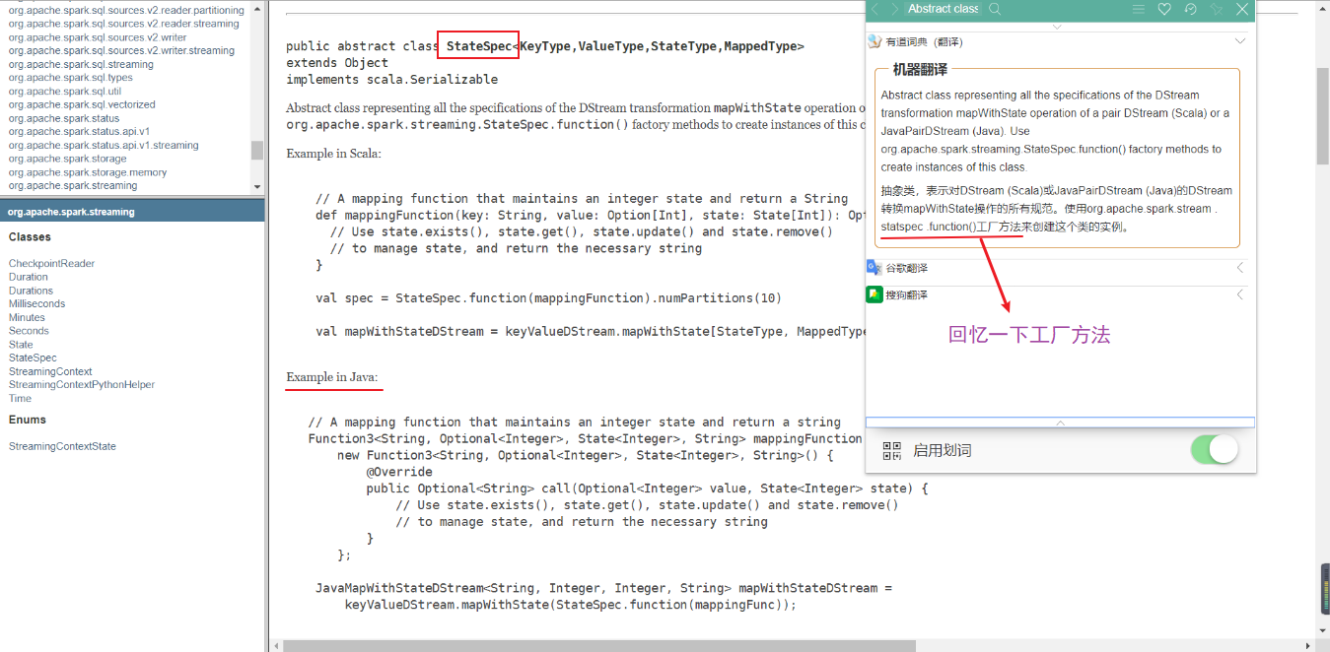
Task: Open package org.apache.spark.sql.streaming
Action: 81,64
